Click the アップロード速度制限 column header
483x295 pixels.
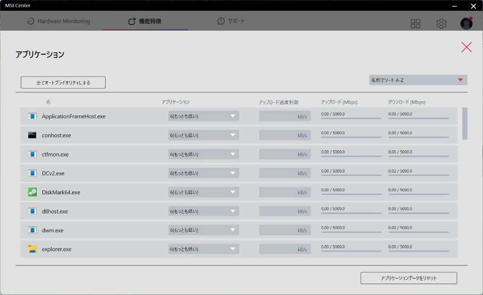[x=278, y=102]
